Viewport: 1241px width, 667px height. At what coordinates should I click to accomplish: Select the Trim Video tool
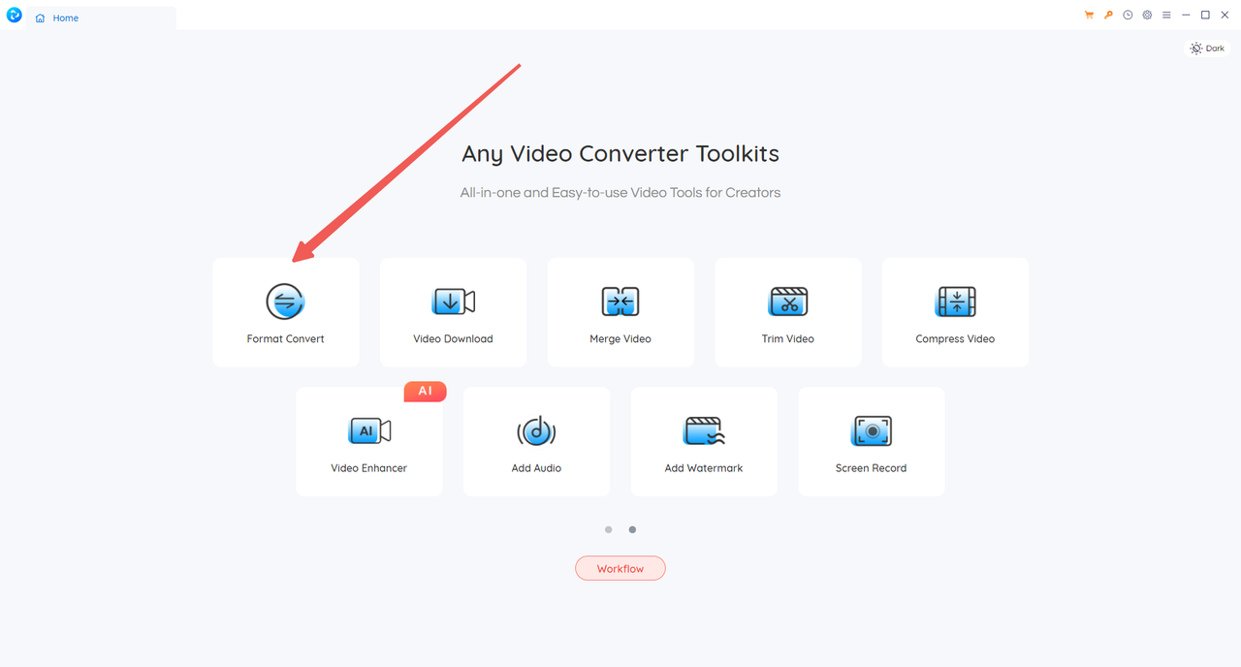point(788,312)
